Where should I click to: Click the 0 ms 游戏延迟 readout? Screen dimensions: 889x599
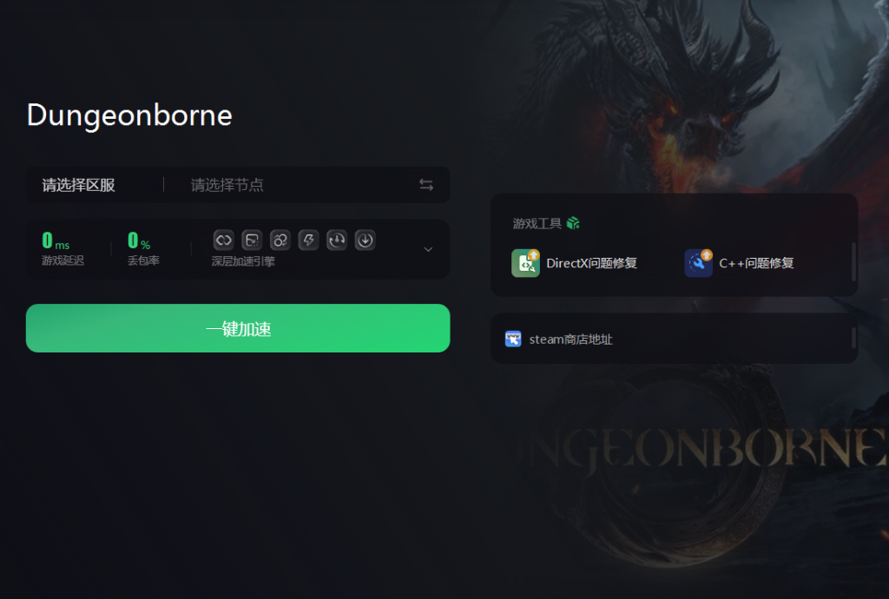tap(63, 248)
